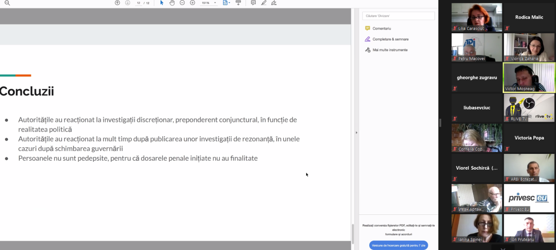Open the Comentariu tool
Image resolution: width=556 pixels, height=250 pixels.
click(x=382, y=29)
